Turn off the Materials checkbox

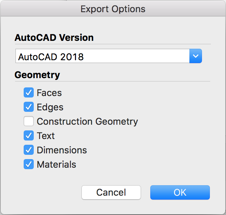29,164
